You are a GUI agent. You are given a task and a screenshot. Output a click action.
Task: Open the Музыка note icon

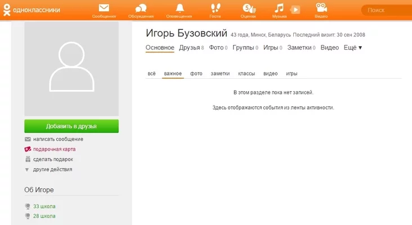[x=280, y=8]
